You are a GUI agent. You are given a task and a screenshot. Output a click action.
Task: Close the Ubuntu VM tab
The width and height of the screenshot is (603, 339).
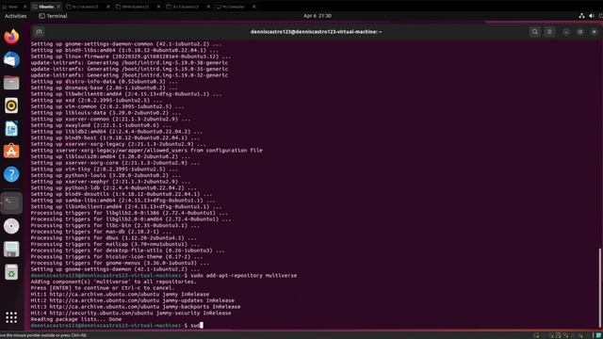tap(58, 7)
